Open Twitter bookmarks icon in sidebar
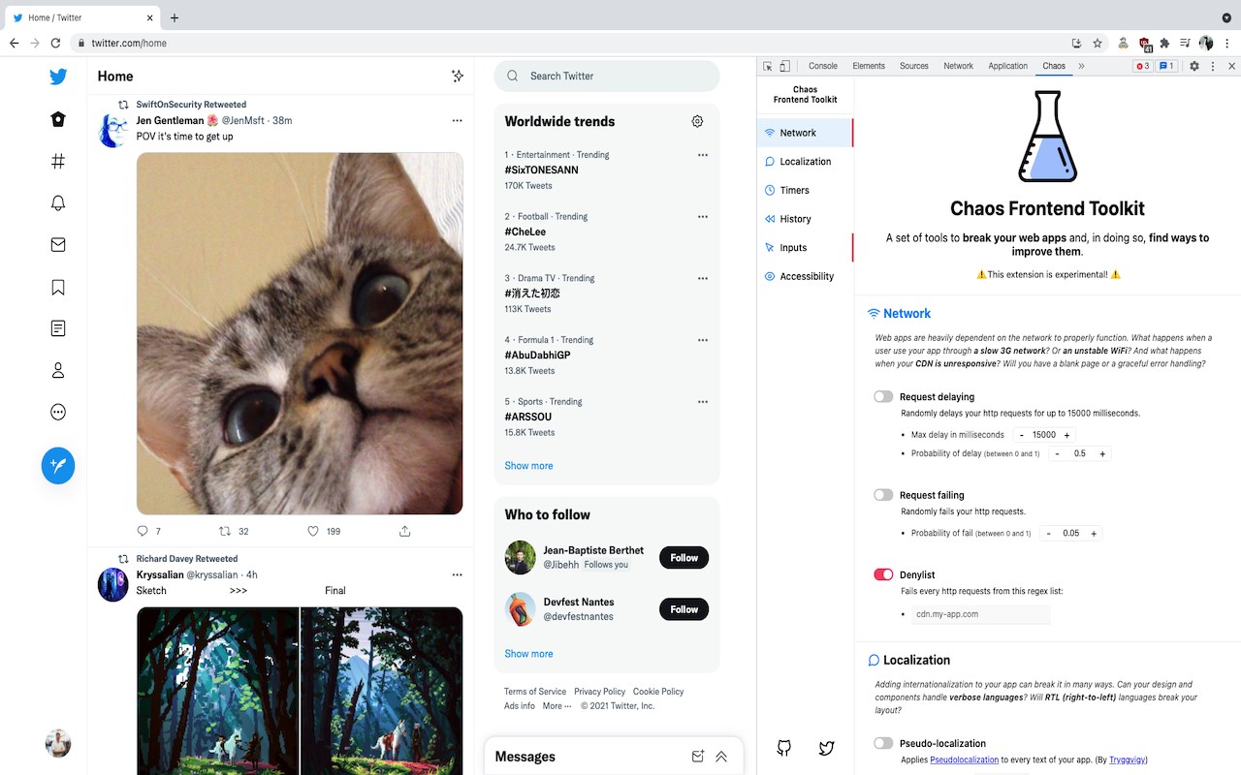1241x775 pixels. (58, 287)
